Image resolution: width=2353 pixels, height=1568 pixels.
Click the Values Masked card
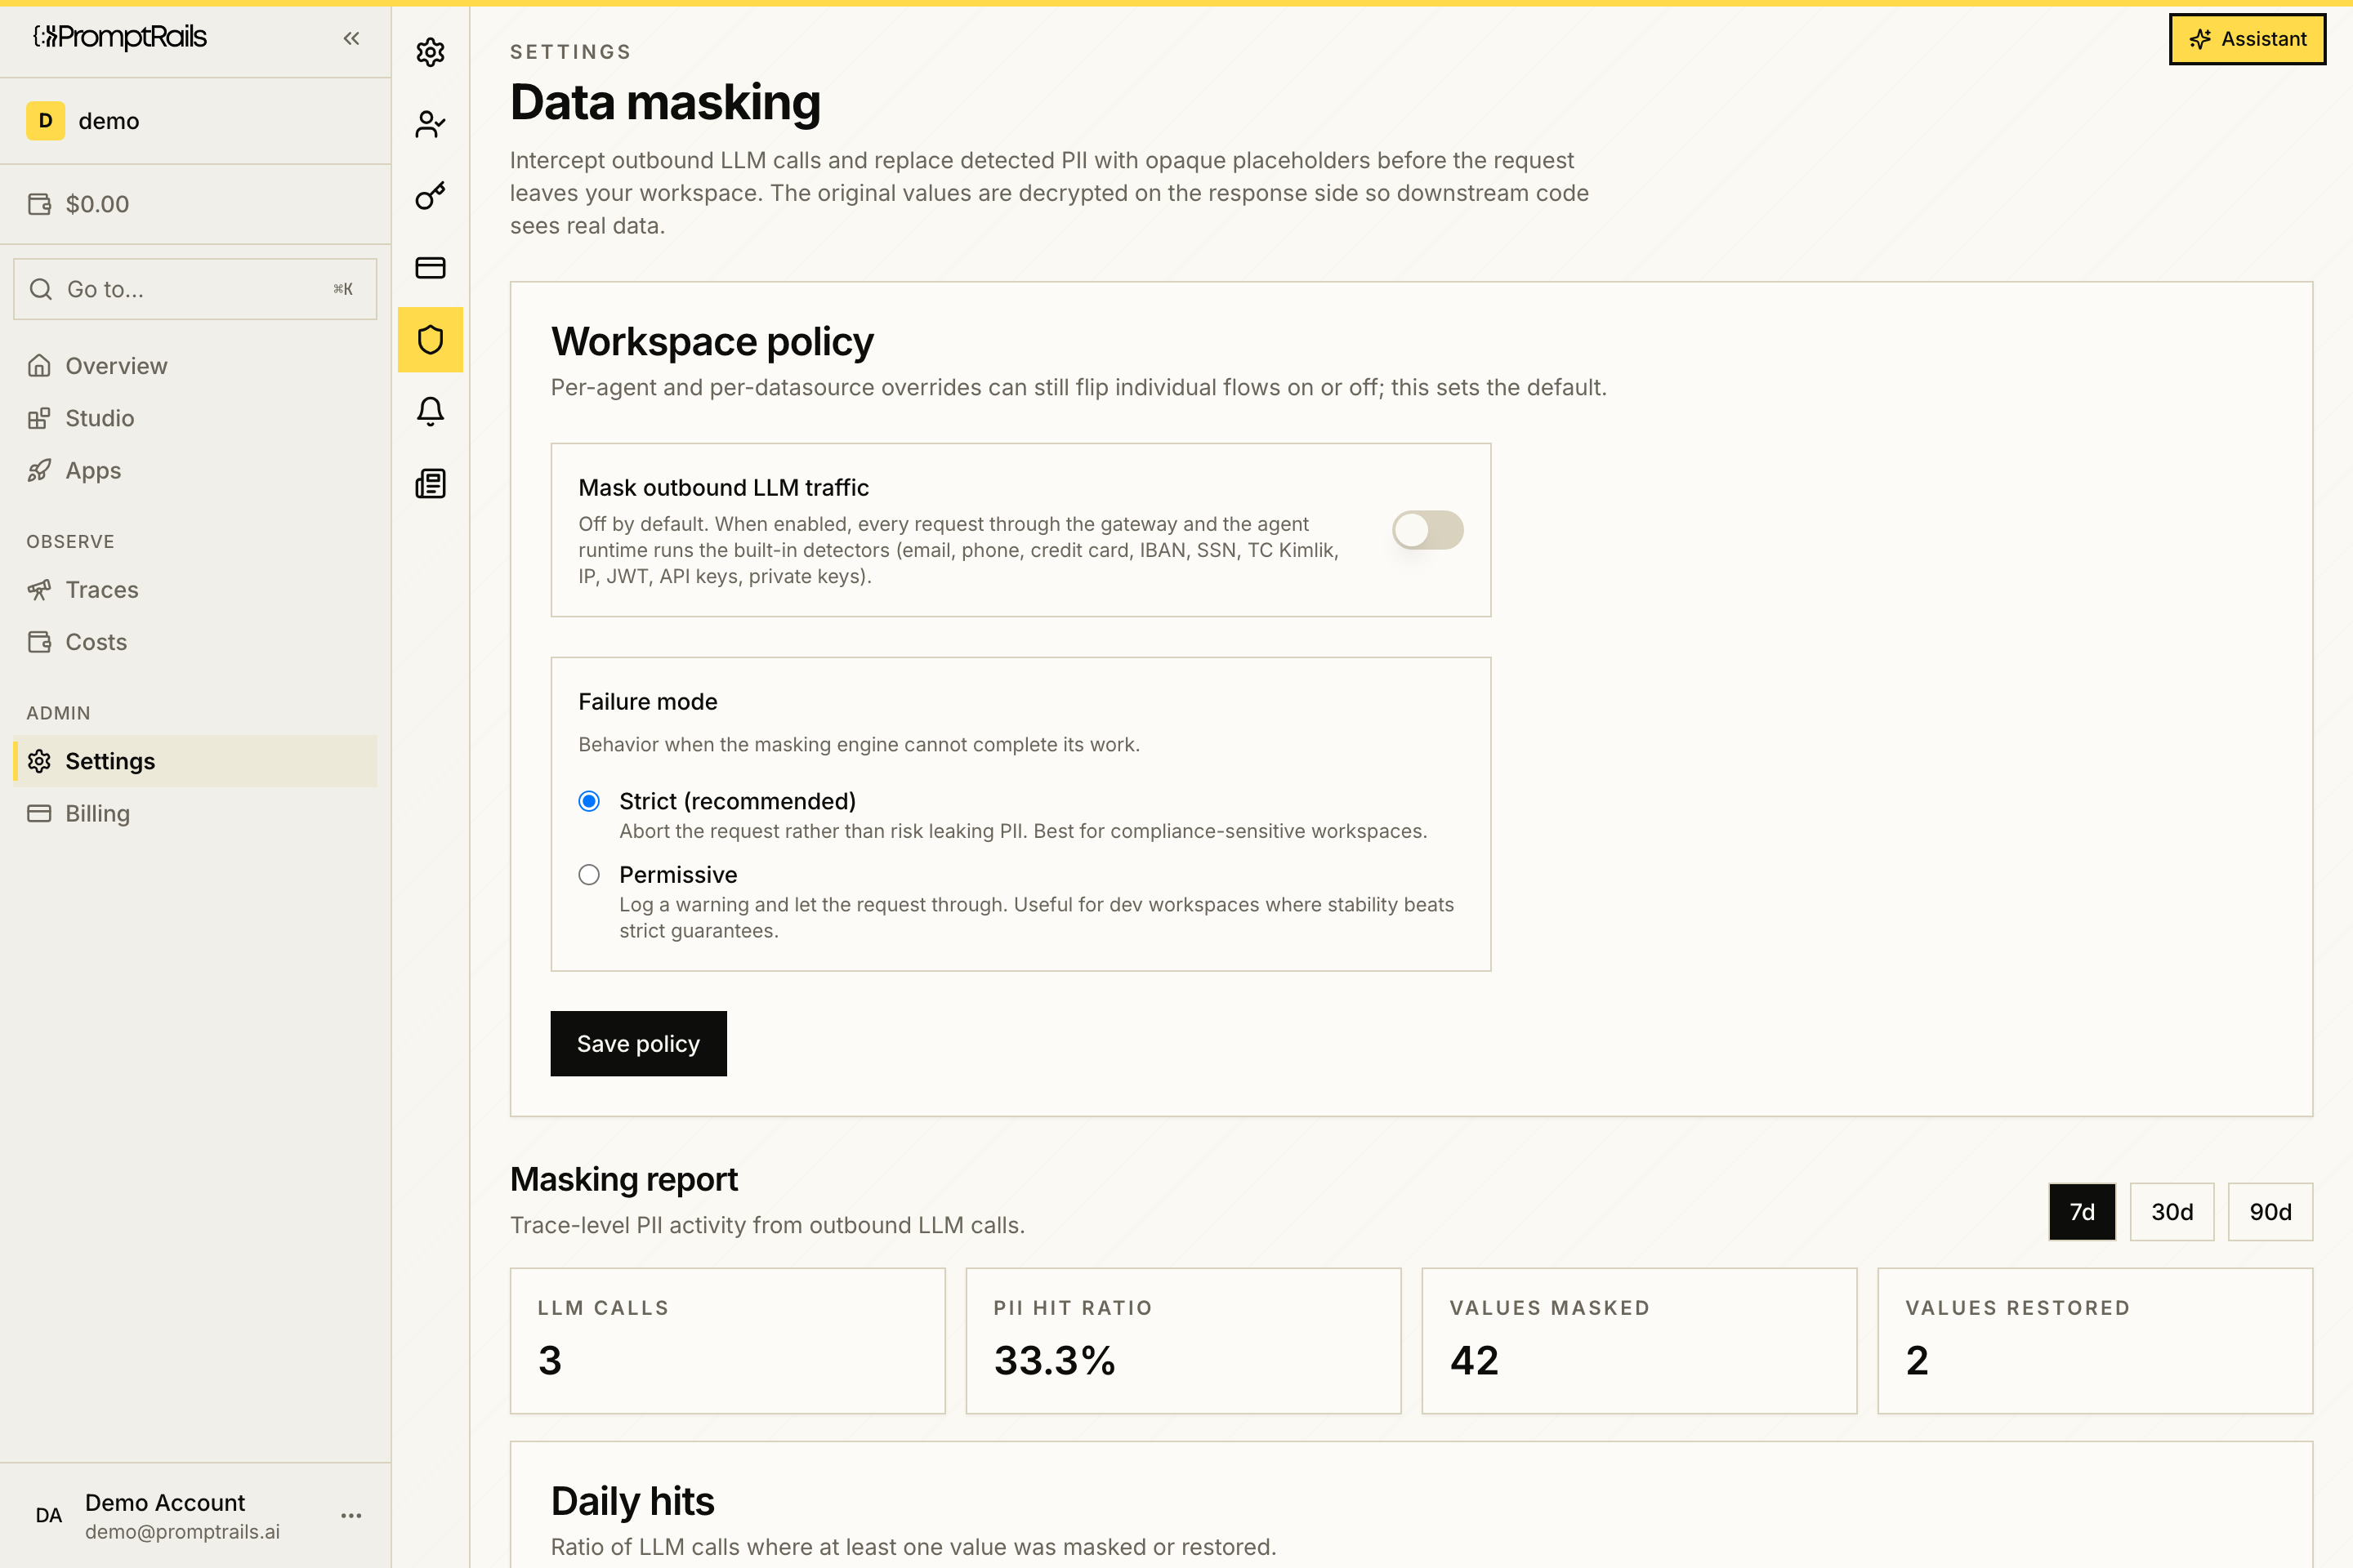(1639, 1341)
